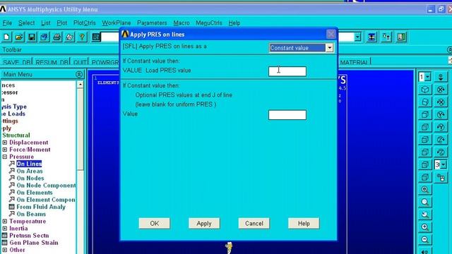452x254 pixels.
Task: Select On Nodes under Pressure
Action: click(30, 179)
